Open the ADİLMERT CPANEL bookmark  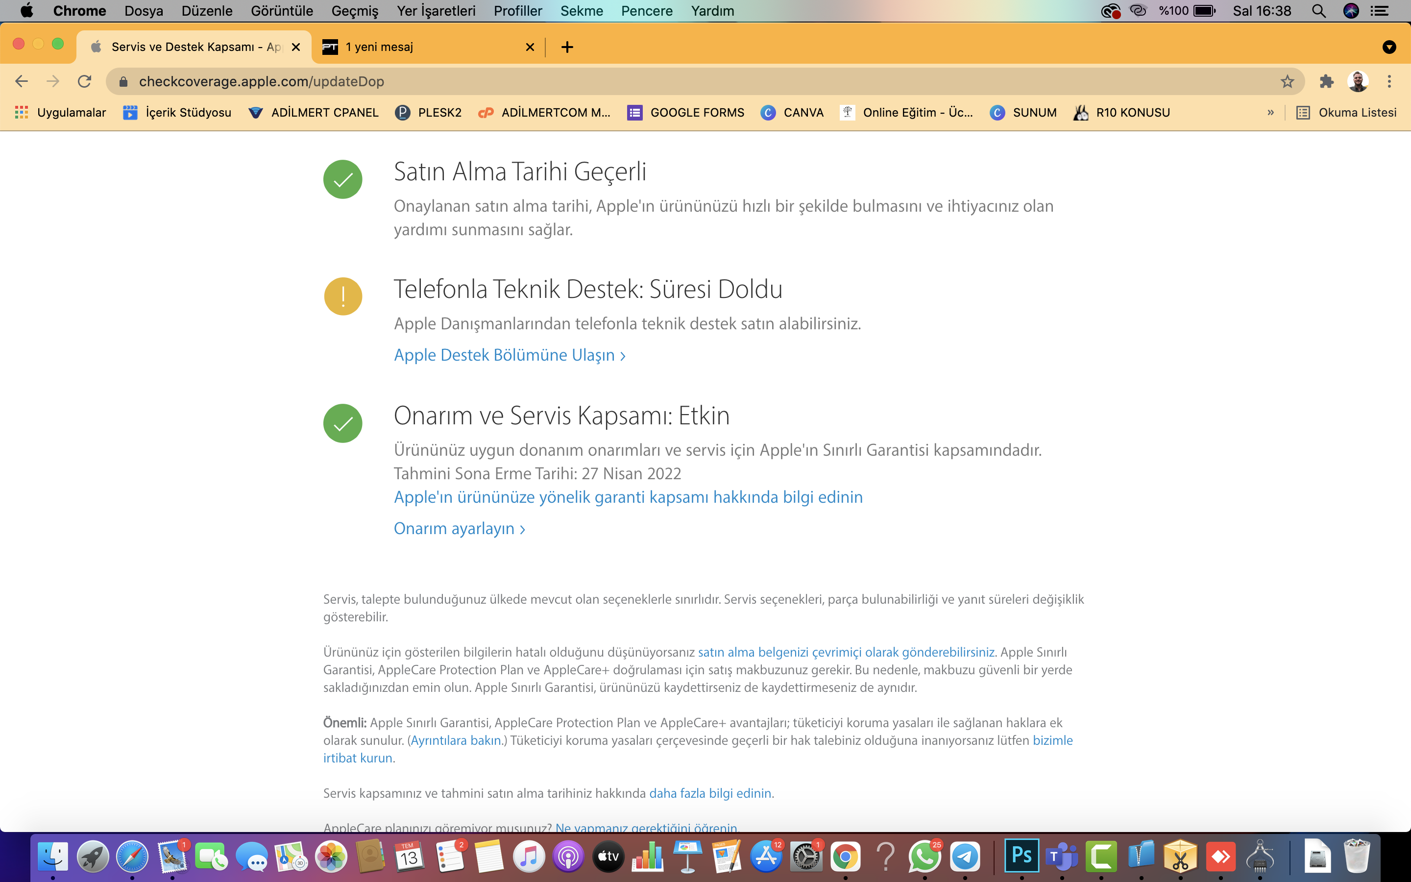[314, 113]
